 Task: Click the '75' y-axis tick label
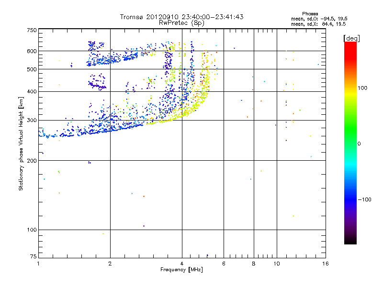pyautogui.click(x=34, y=256)
